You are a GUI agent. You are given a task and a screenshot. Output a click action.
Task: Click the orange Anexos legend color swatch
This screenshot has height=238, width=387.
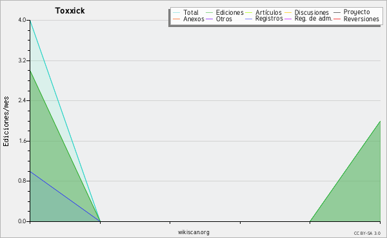[177, 19]
